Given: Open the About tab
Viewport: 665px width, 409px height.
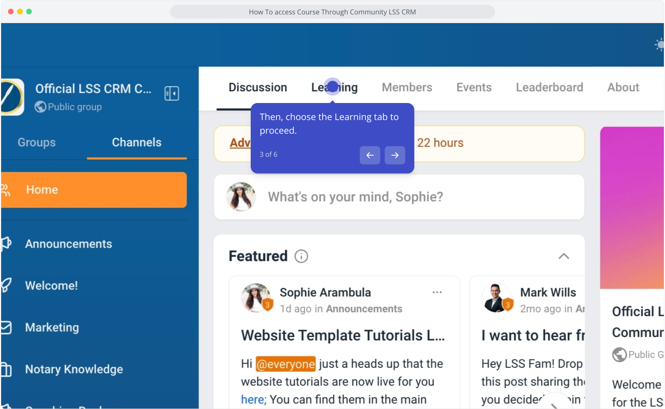Looking at the screenshot, I should coord(623,87).
